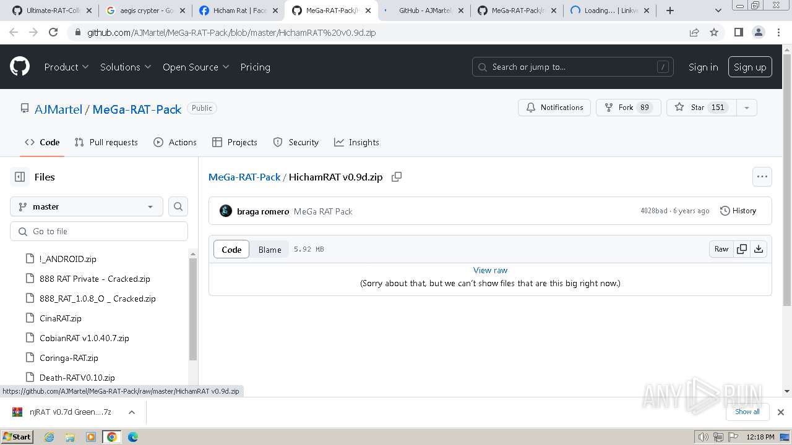
Task: Open the Star list dropdown arrow
Action: [747, 108]
